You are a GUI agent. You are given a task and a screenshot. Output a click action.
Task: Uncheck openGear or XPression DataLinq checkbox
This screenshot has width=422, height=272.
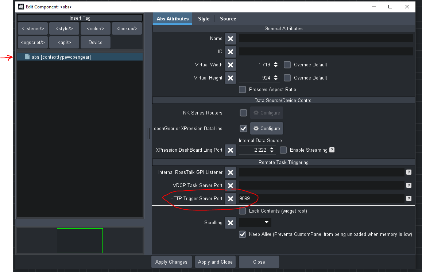(x=243, y=128)
